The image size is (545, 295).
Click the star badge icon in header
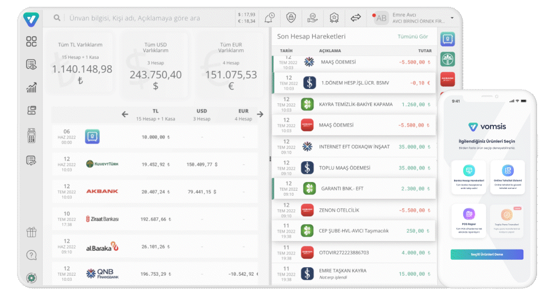[x=334, y=18]
